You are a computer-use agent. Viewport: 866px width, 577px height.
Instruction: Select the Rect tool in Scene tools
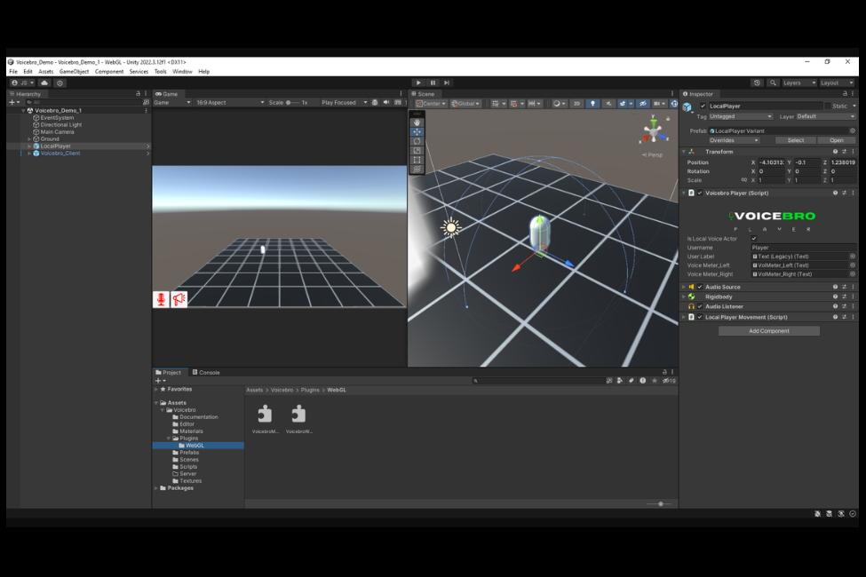pyautogui.click(x=417, y=160)
